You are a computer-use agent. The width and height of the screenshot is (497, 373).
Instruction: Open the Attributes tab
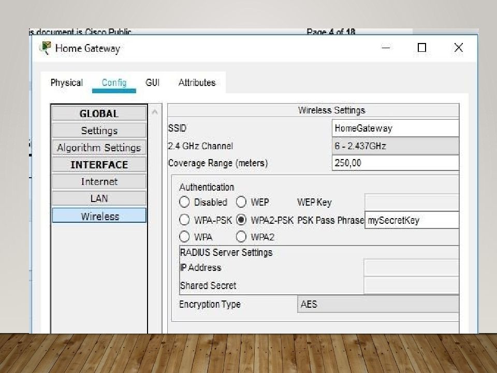point(197,83)
